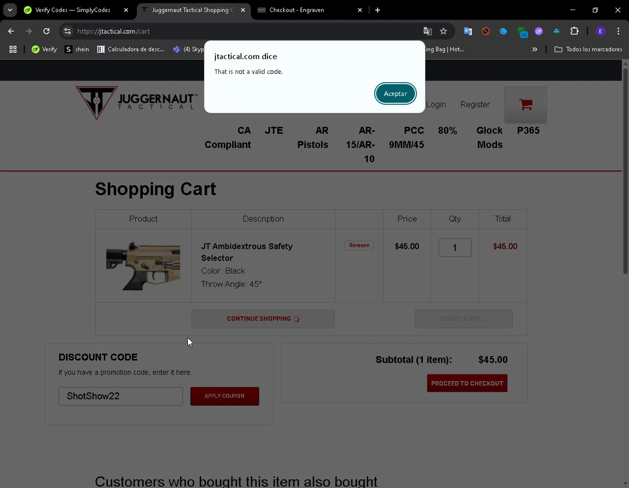
Task: Click the Juggernaut Tactical logo
Action: click(x=137, y=103)
